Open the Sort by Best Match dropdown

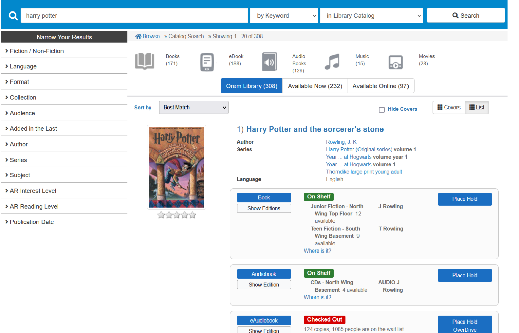point(194,107)
